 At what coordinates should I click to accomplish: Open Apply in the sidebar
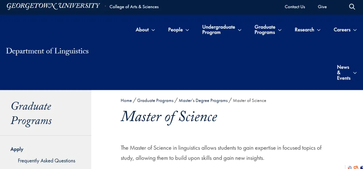click(x=17, y=149)
